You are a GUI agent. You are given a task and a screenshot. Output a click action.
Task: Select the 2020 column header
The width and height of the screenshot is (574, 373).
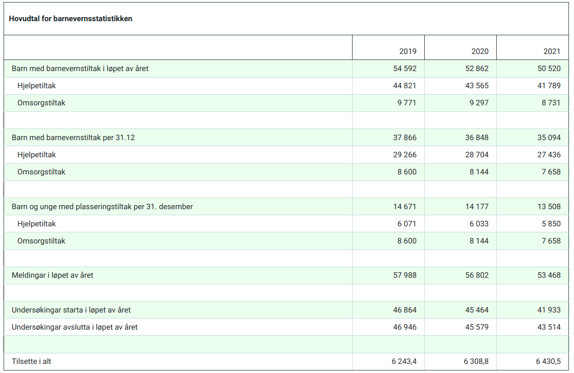click(480, 51)
